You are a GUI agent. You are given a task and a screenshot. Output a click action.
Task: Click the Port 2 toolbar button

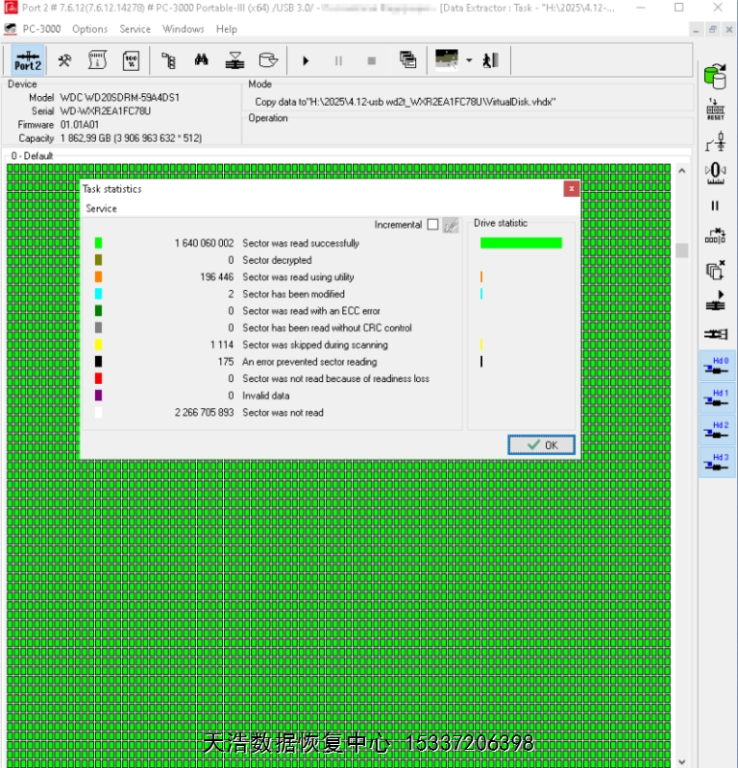point(27,60)
